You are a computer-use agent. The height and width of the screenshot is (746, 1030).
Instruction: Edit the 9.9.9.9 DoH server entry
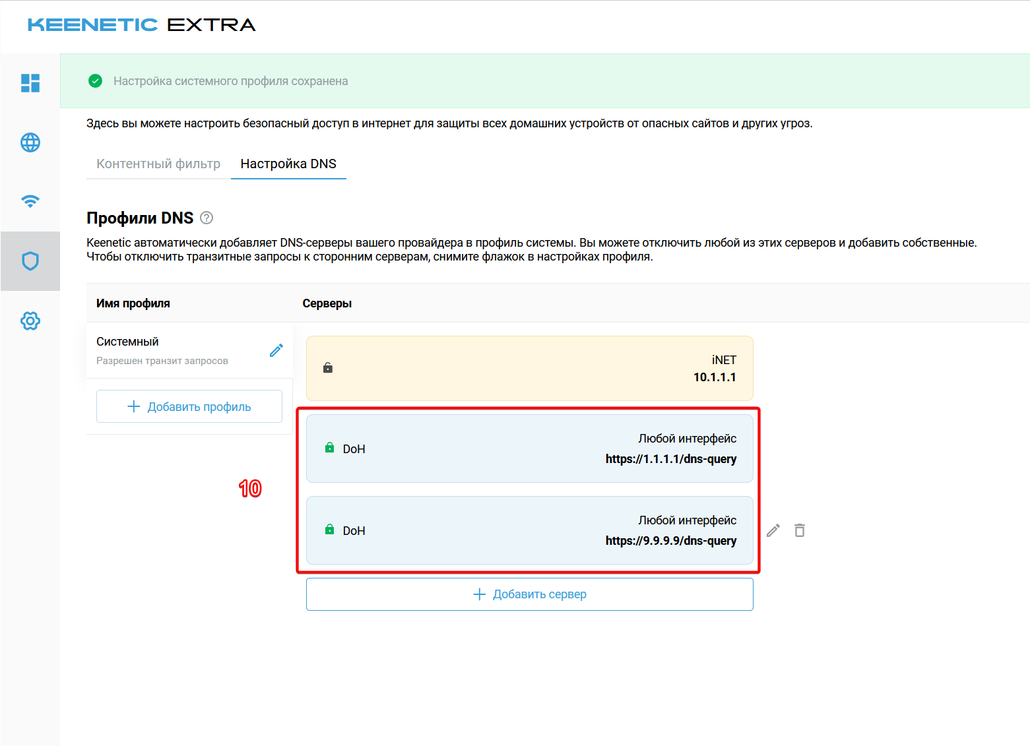point(773,530)
